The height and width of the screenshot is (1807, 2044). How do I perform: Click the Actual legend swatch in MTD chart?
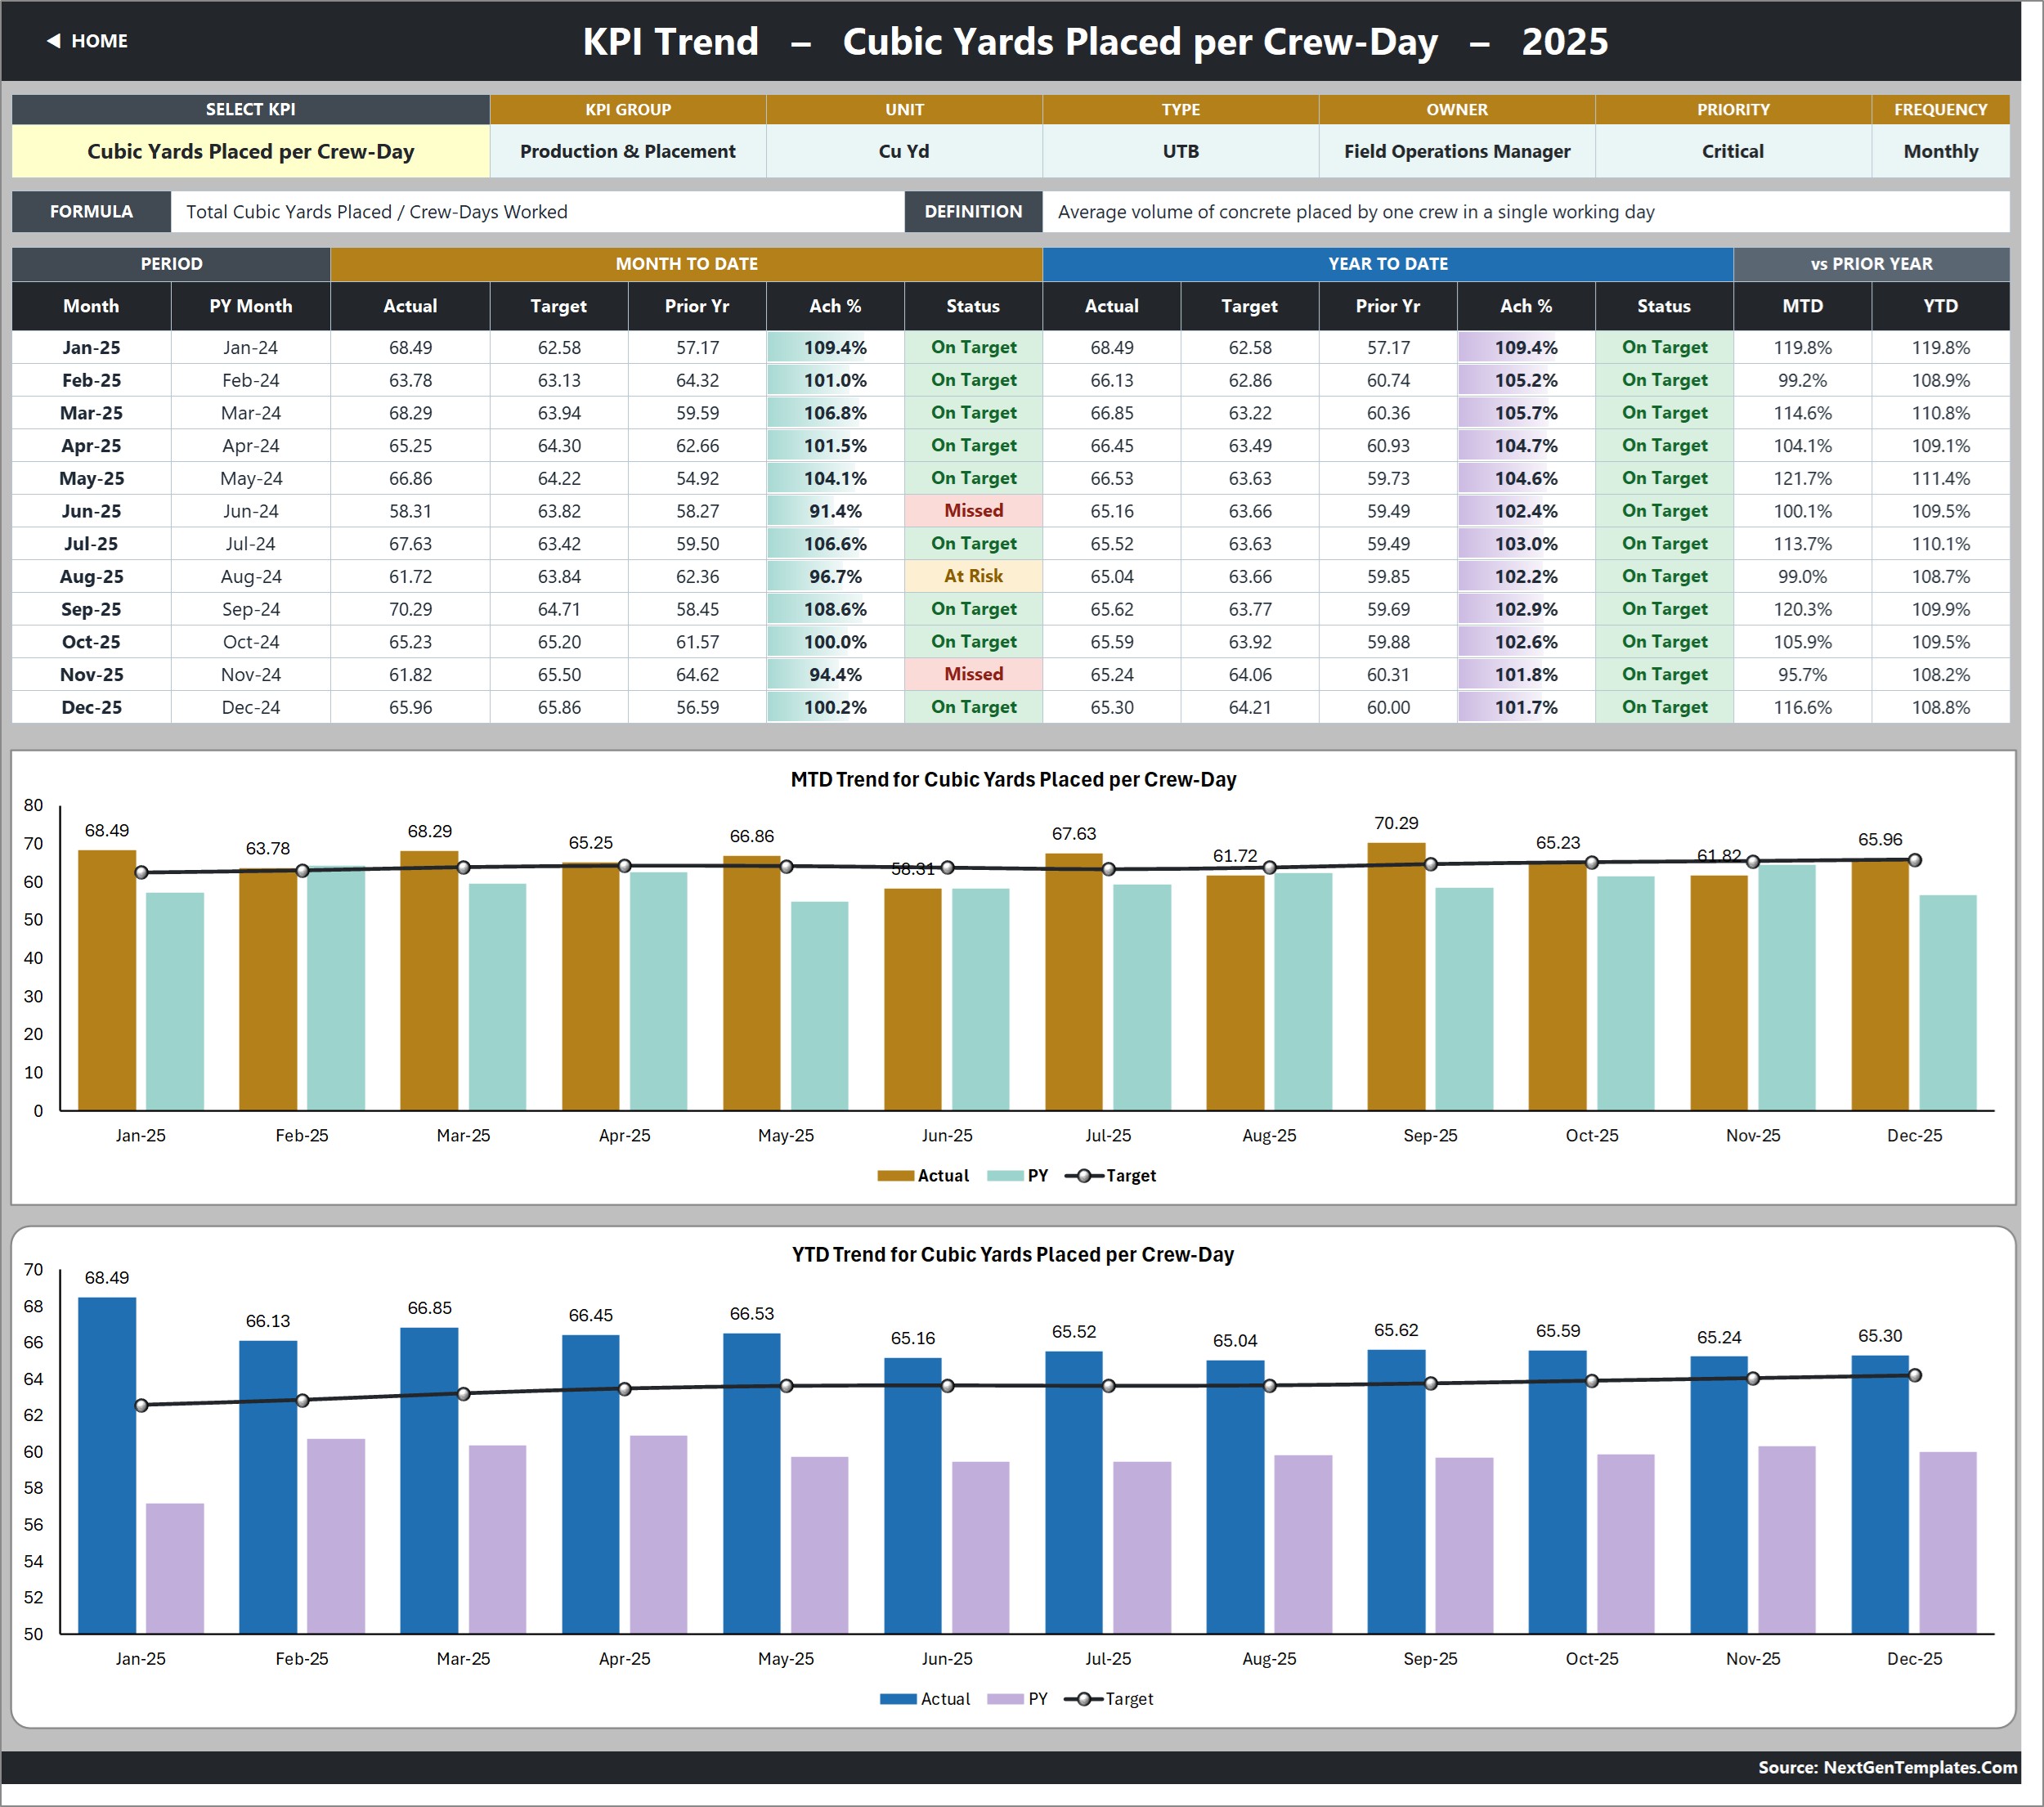(895, 1176)
